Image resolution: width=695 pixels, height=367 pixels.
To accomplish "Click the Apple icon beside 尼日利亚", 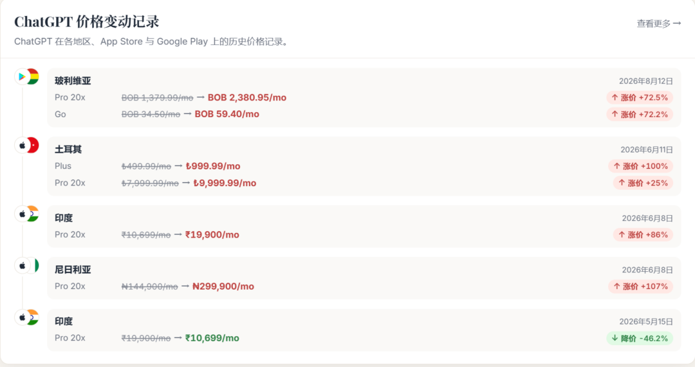I will tap(22, 266).
